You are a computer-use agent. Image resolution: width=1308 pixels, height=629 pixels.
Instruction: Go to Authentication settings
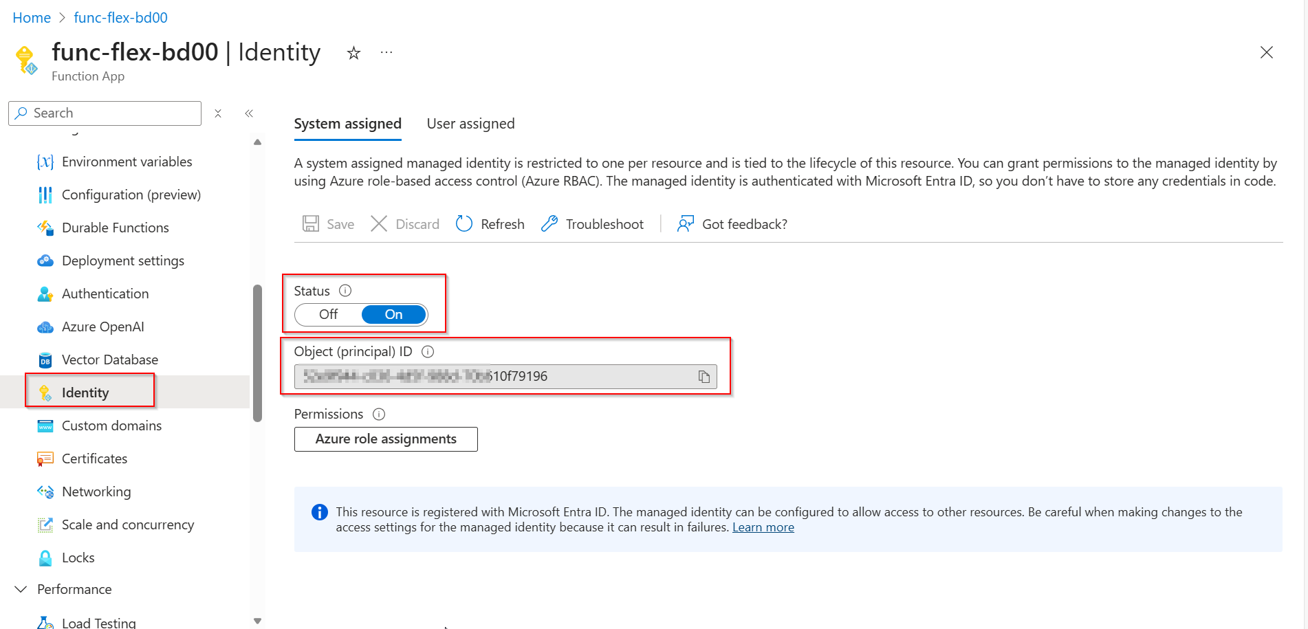pos(105,294)
